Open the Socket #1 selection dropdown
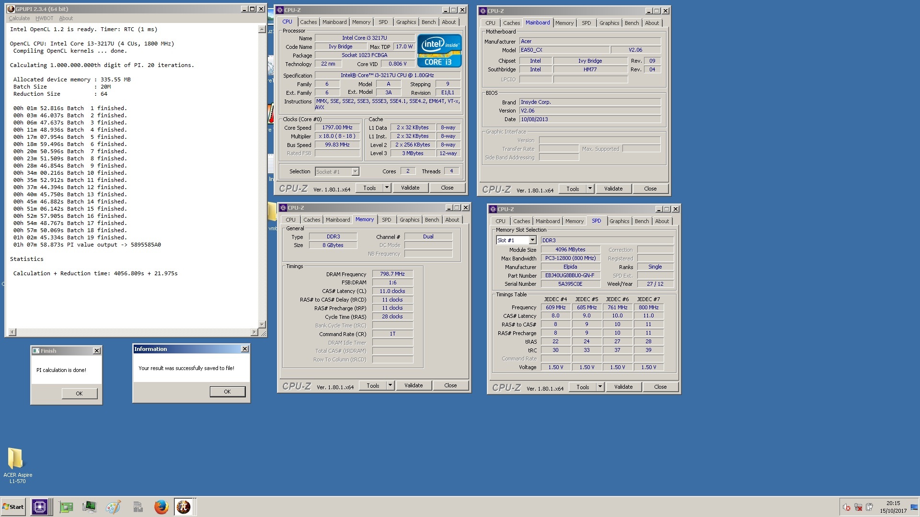Screen dimensions: 920x517 tap(355, 172)
